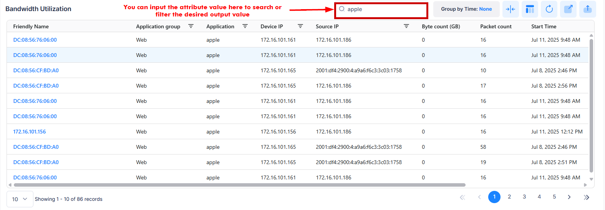
Task: Refresh the Bandwidth Utilization table
Action: 549,9
